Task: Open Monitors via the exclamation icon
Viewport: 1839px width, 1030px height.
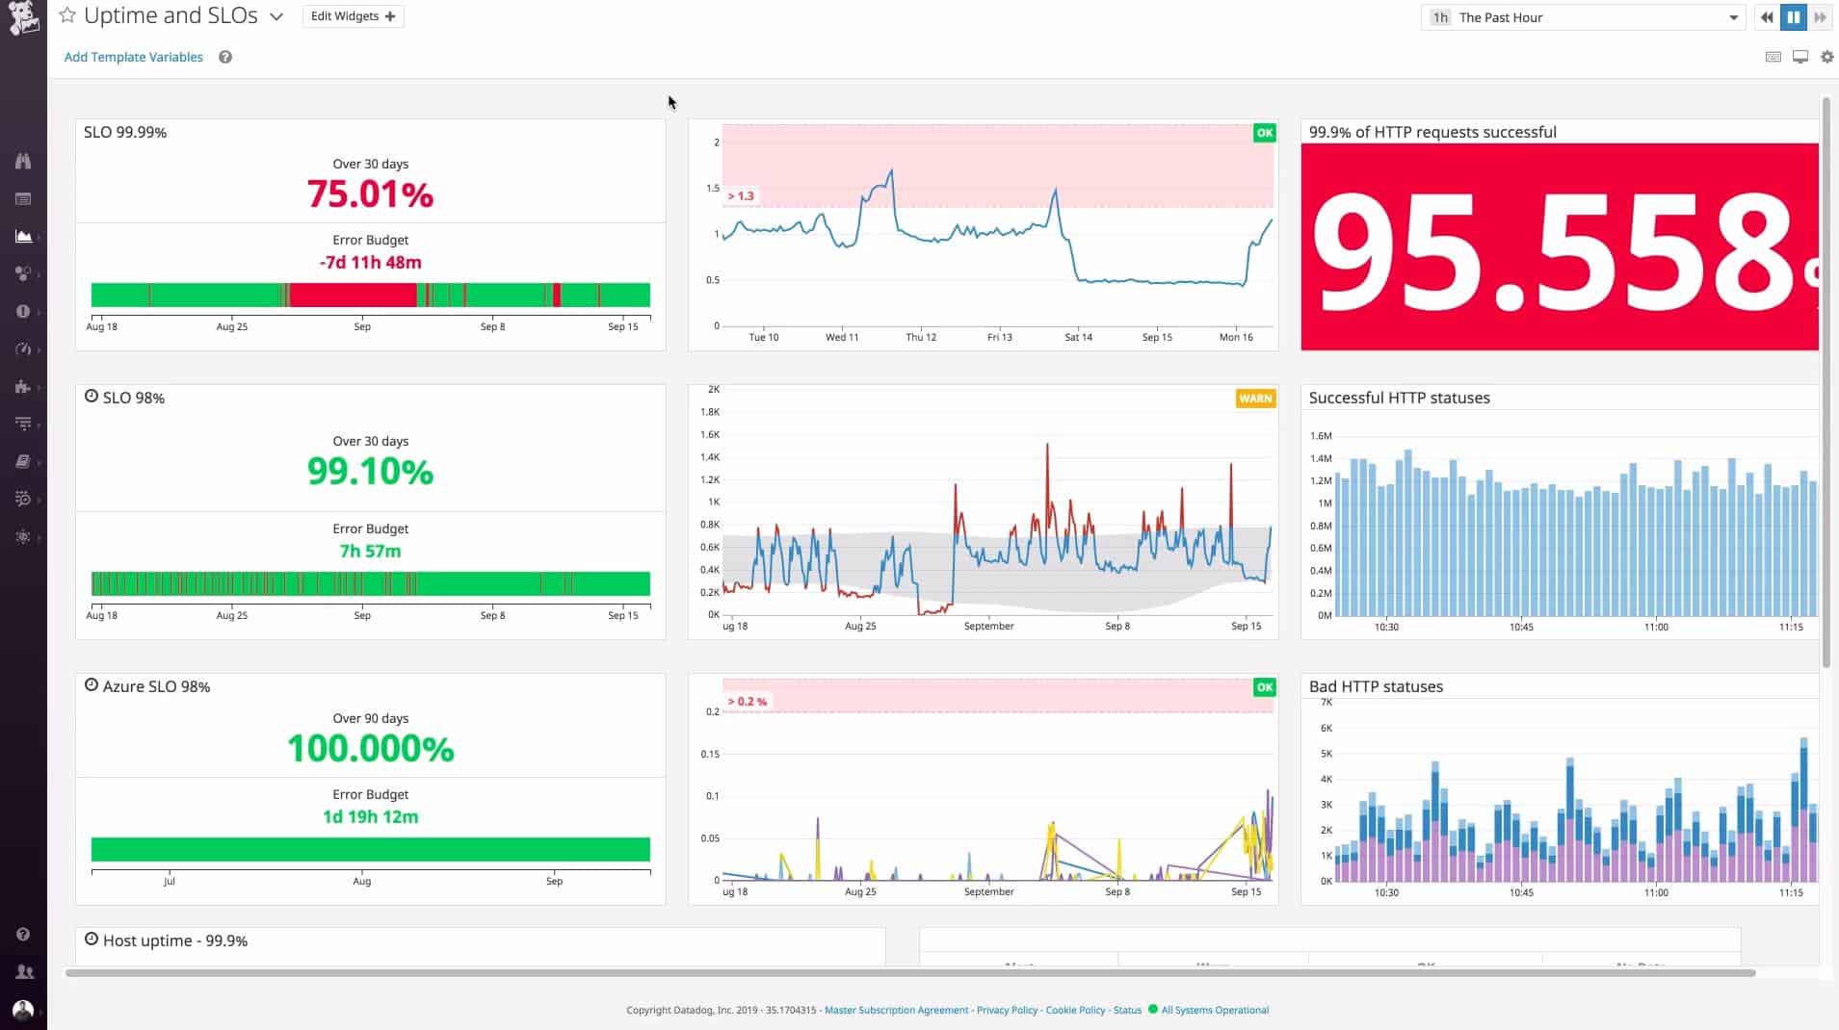Action: point(24,311)
